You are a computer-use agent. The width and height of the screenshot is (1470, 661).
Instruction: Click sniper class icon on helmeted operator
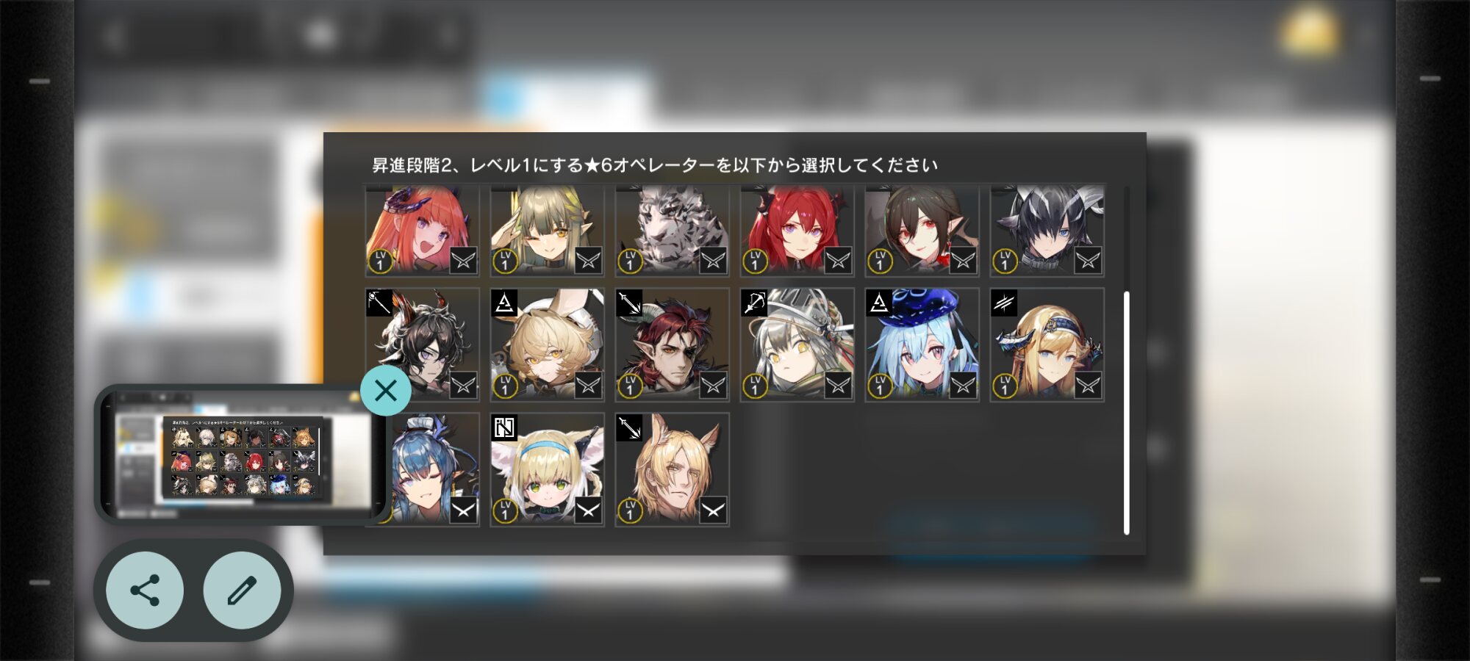[754, 303]
